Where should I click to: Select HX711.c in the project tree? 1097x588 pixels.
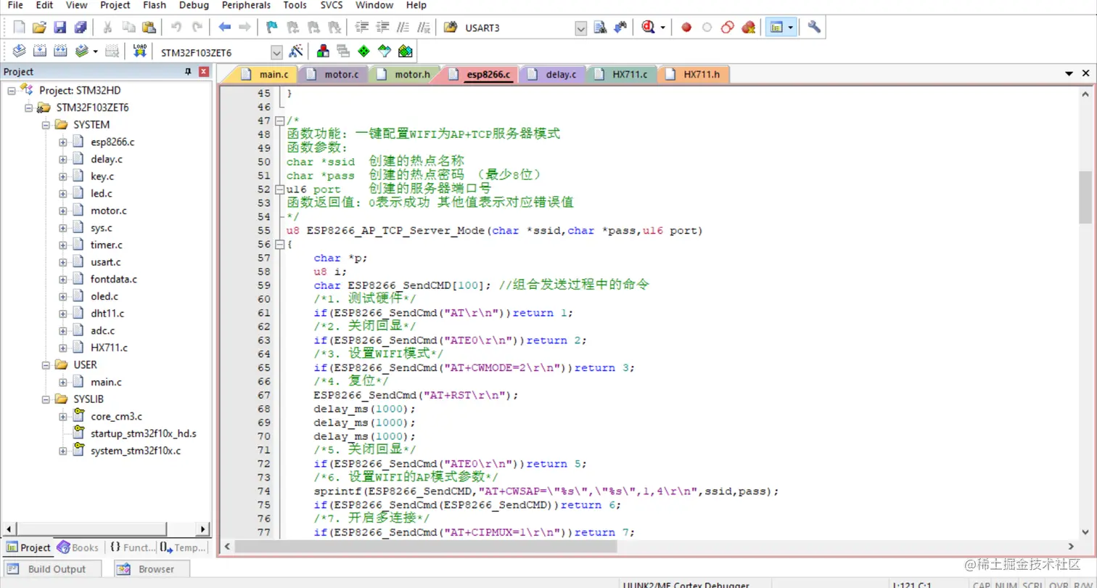(x=109, y=348)
